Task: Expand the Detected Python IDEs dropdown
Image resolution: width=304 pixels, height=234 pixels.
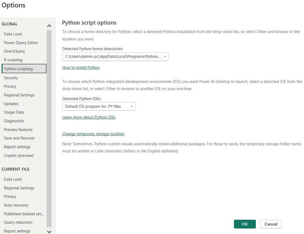Action: 99,106
